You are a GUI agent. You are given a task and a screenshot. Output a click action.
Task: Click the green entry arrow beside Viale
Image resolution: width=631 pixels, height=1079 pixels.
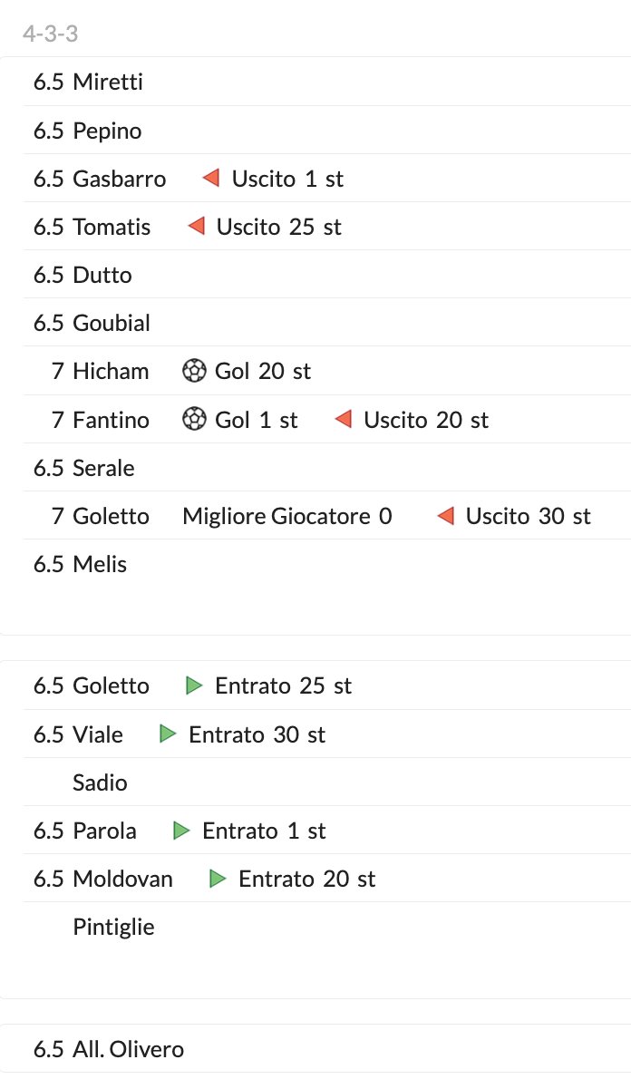pyautogui.click(x=168, y=734)
